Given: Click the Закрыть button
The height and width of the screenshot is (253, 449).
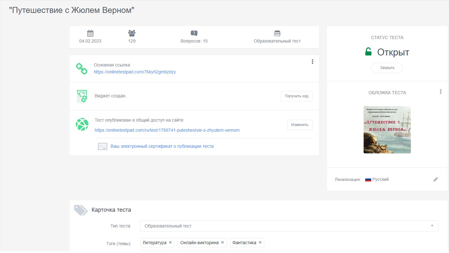Looking at the screenshot, I should click(387, 68).
